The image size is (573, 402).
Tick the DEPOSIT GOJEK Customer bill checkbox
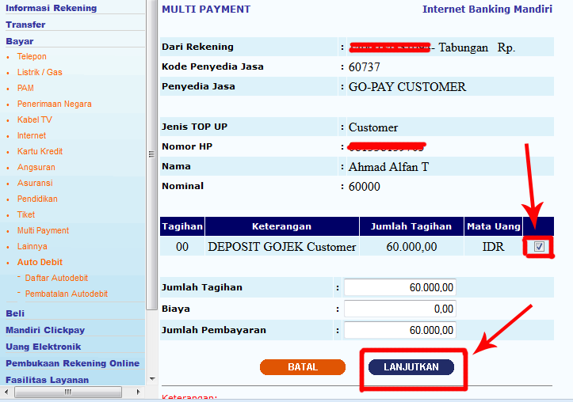[x=539, y=247]
